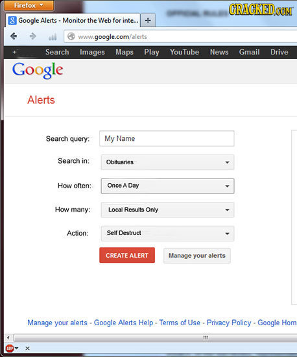Click the "Action:" label
Viewport: 297px width, 357px height.
tap(78, 233)
